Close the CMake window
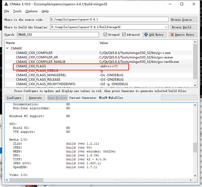 click(x=194, y=4)
